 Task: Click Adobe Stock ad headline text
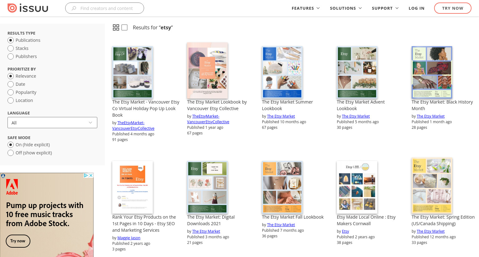coord(45,214)
